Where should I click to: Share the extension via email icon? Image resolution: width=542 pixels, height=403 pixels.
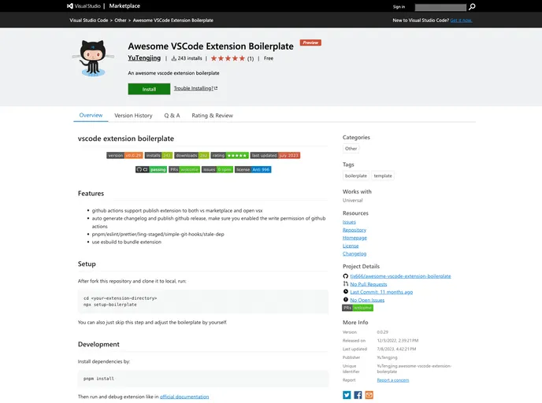click(369, 394)
